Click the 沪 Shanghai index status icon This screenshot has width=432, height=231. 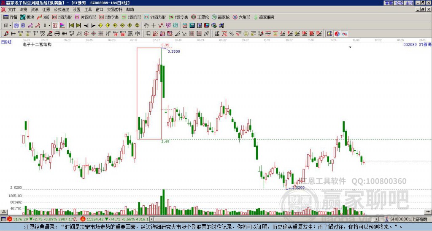pos(10,219)
